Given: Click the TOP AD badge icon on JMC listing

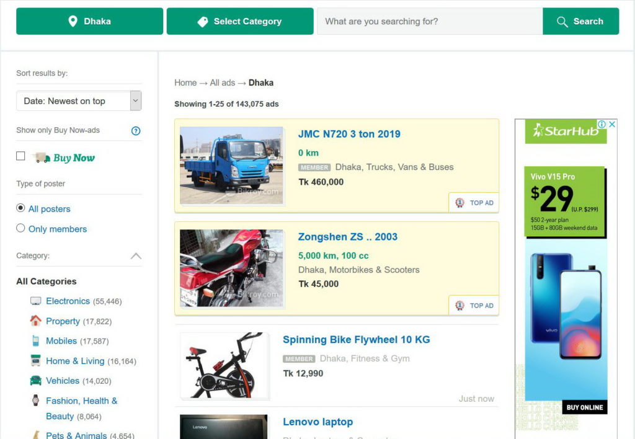Looking at the screenshot, I should 460,202.
